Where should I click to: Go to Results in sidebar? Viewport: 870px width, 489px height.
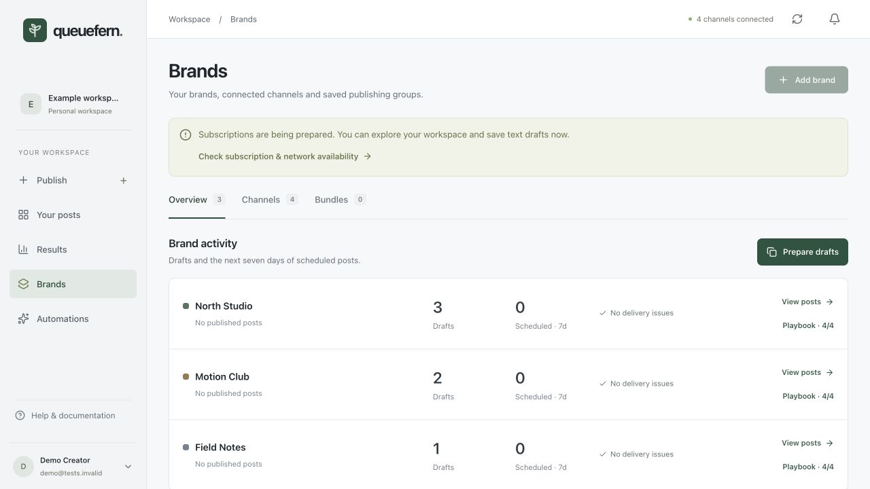tap(73, 249)
